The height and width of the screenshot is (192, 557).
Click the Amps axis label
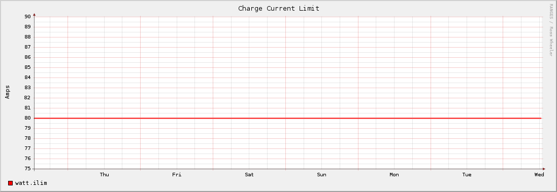coord(8,92)
